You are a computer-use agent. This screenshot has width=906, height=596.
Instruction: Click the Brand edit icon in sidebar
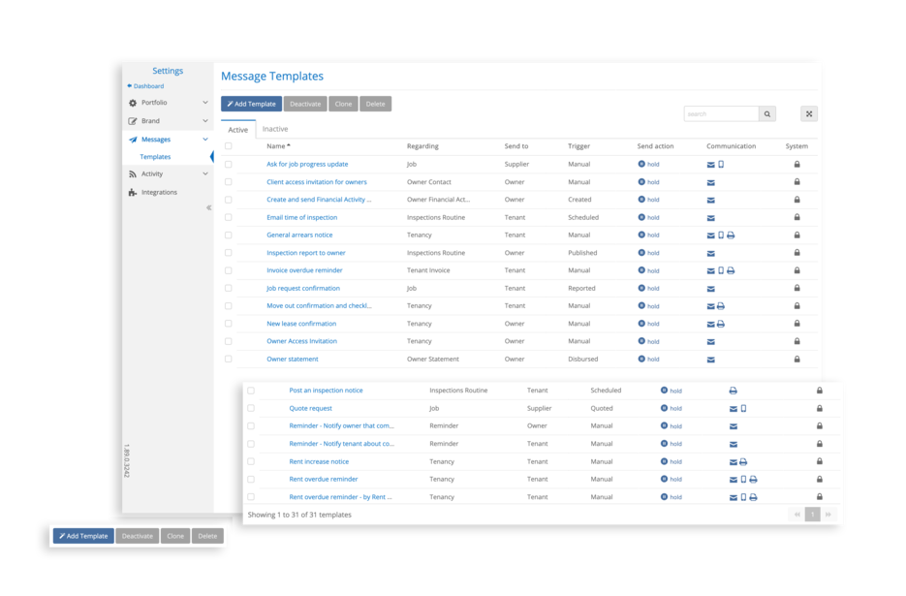tap(133, 121)
